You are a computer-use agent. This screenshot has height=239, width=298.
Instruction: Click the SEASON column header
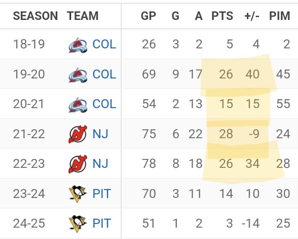coord(35,16)
